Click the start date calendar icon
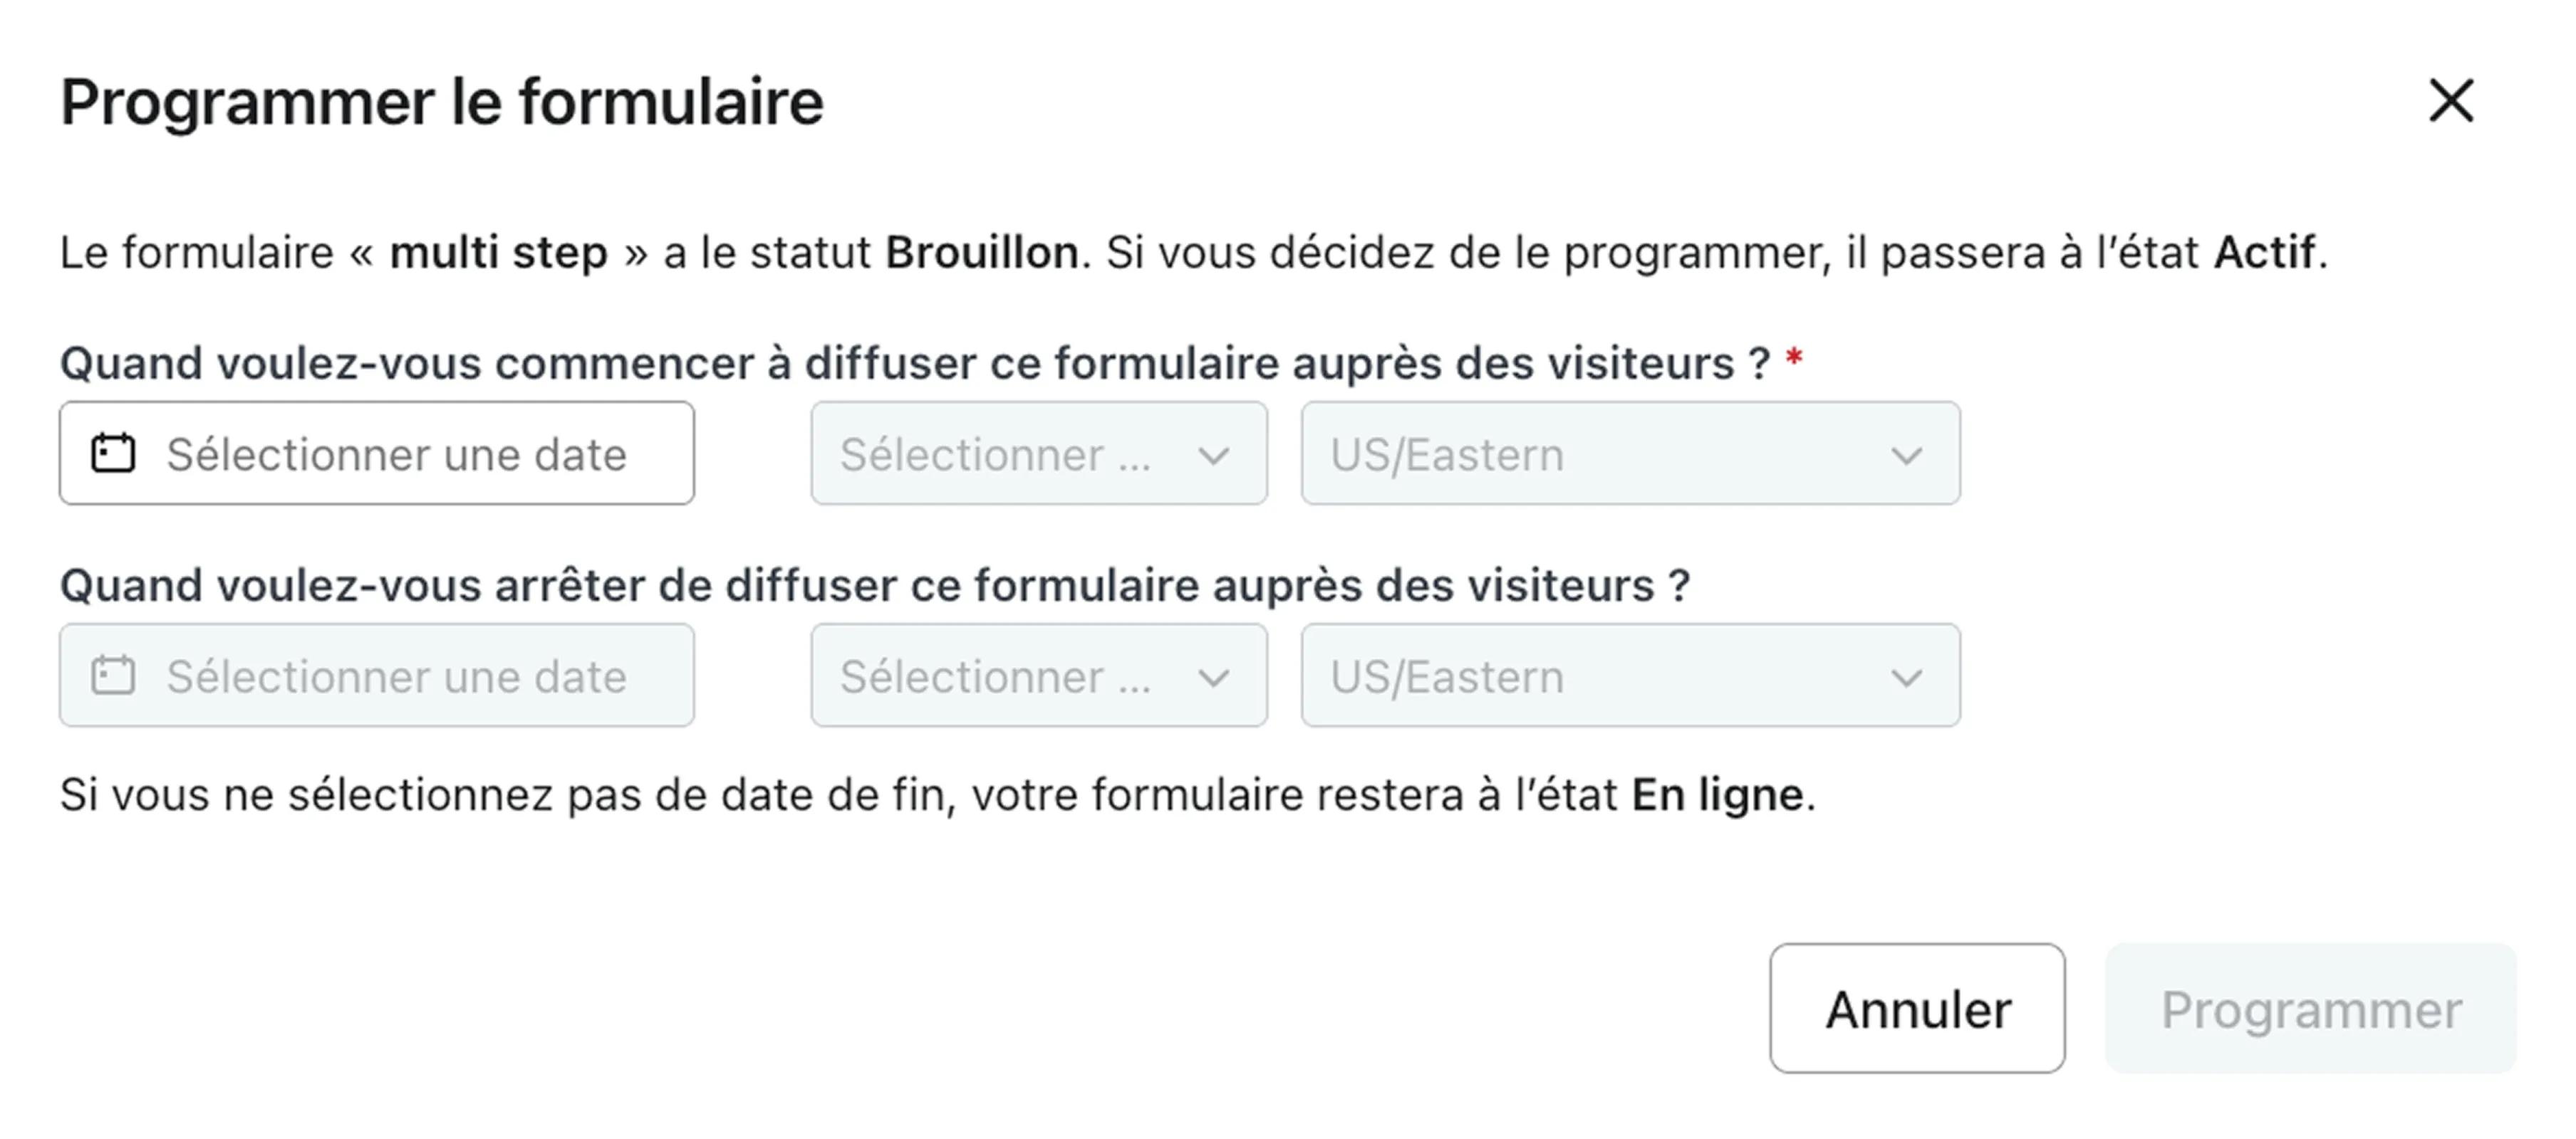 113,453
